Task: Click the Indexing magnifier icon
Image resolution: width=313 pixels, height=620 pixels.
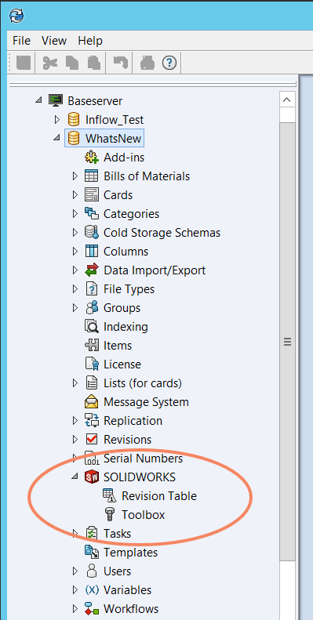Action: tap(92, 327)
